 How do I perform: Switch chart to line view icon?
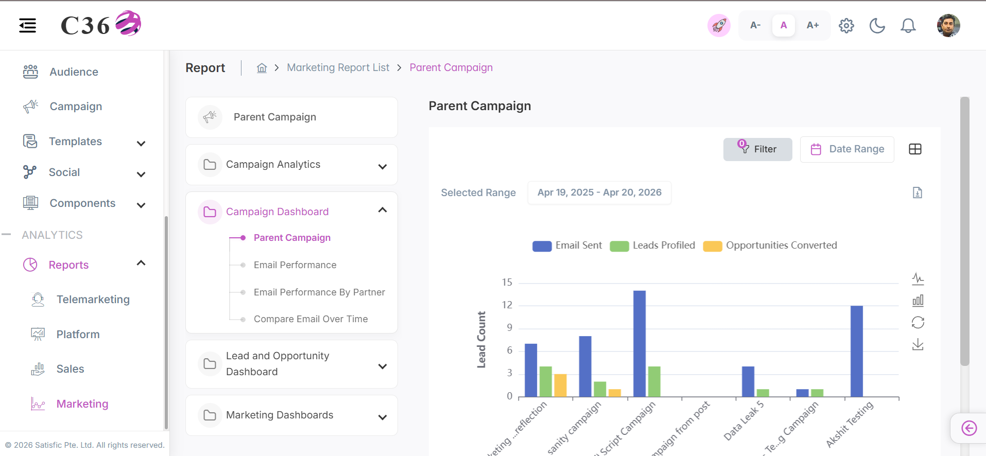pyautogui.click(x=918, y=279)
